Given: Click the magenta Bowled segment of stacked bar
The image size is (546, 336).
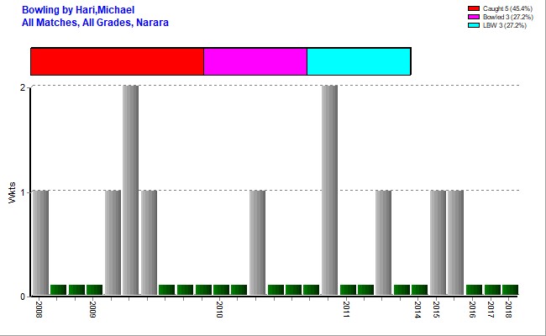Looking at the screenshot, I should (255, 61).
